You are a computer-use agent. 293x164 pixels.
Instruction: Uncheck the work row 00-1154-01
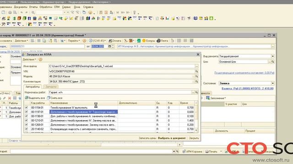tap(27, 108)
